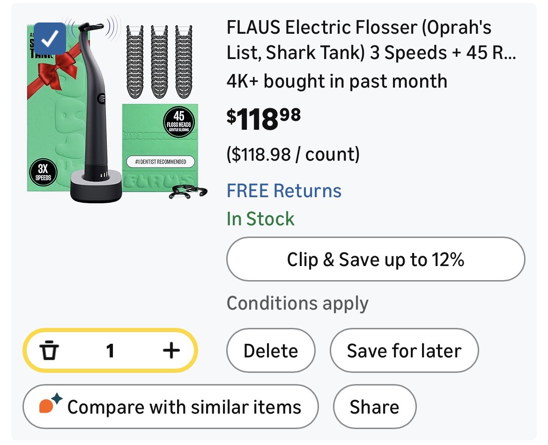Viewport: 548px width, 445px height.
Task: Choose Save for later
Action: pos(404,350)
